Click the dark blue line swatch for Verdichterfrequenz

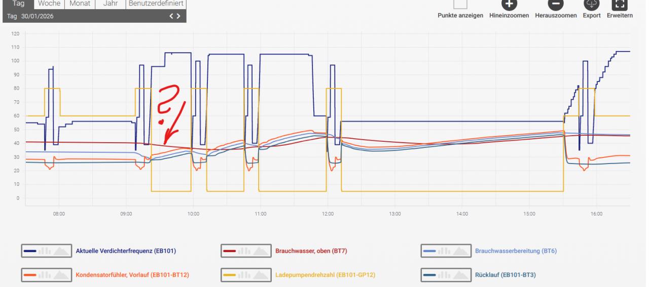pyautogui.click(x=30, y=251)
